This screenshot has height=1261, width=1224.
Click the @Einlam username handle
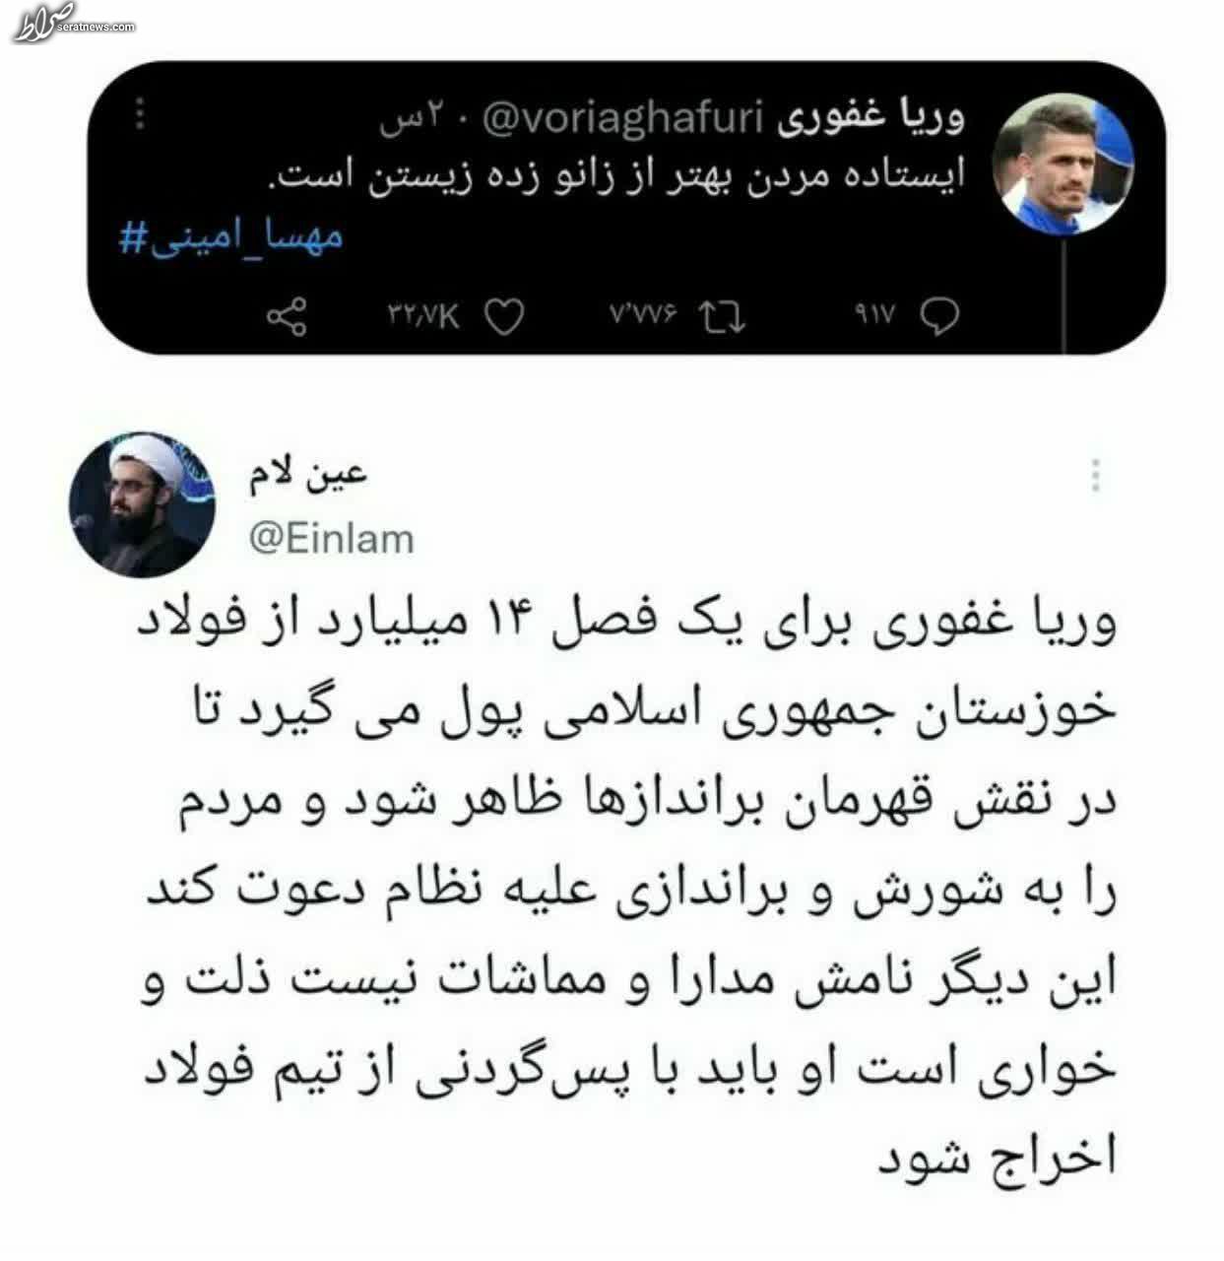(x=332, y=539)
